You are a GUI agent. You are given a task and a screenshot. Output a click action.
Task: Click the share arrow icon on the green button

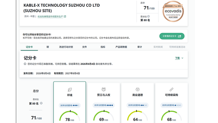180,36
